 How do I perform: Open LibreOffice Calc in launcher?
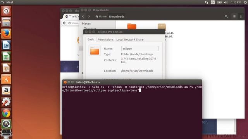[6, 56]
